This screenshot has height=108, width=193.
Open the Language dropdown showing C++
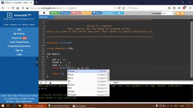(x=168, y=13)
